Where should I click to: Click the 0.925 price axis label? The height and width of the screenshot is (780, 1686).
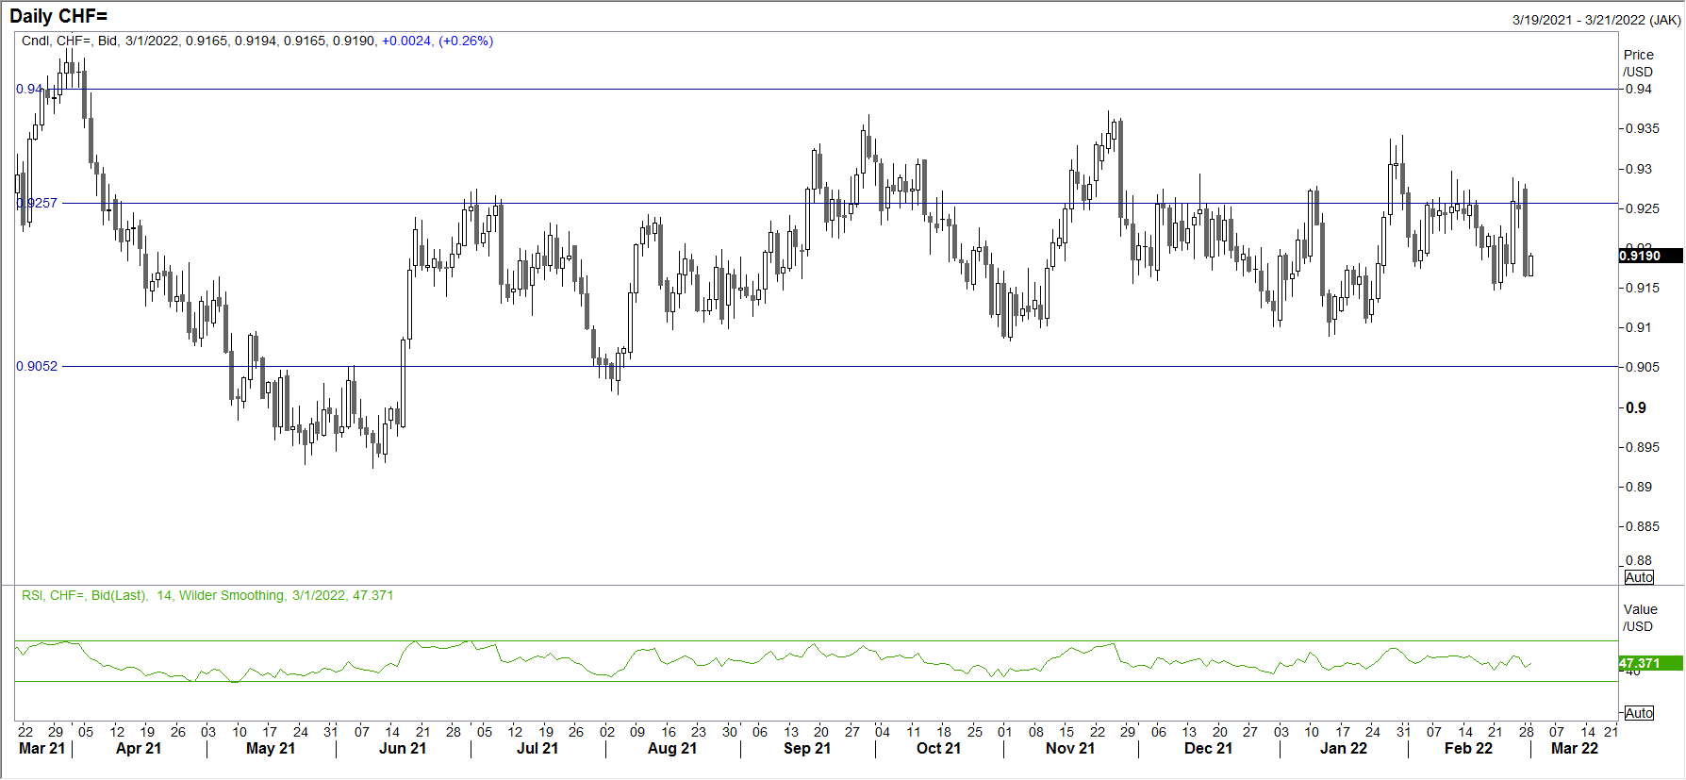point(1643,208)
